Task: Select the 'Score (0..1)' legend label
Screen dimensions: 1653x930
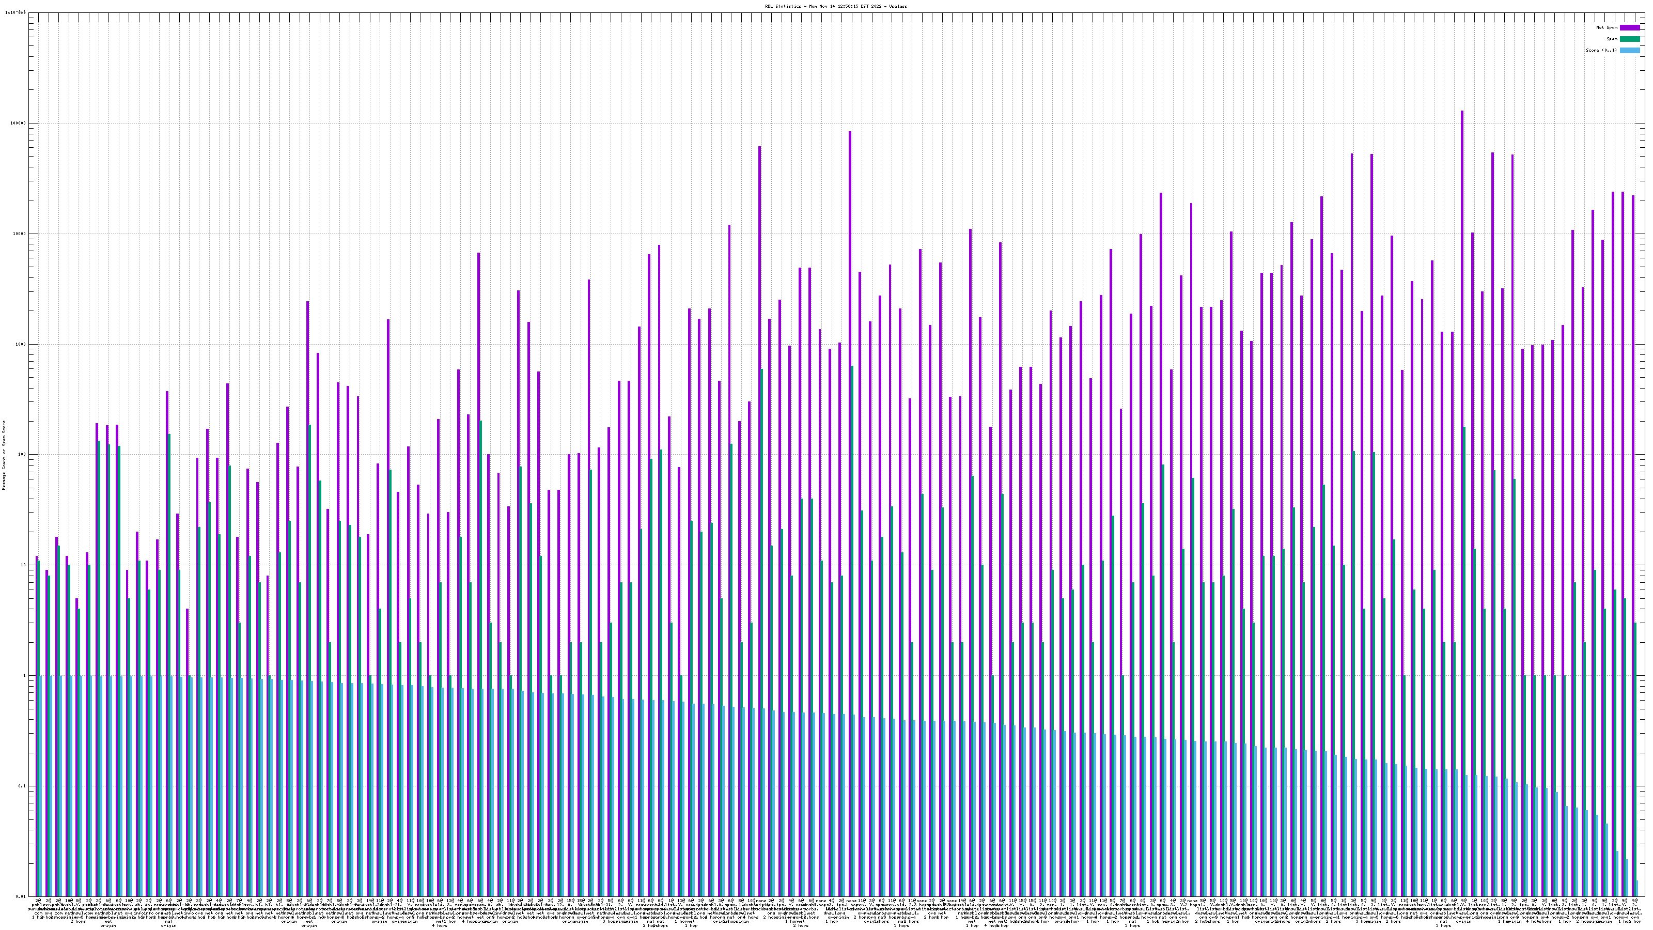Action: coord(1601,50)
